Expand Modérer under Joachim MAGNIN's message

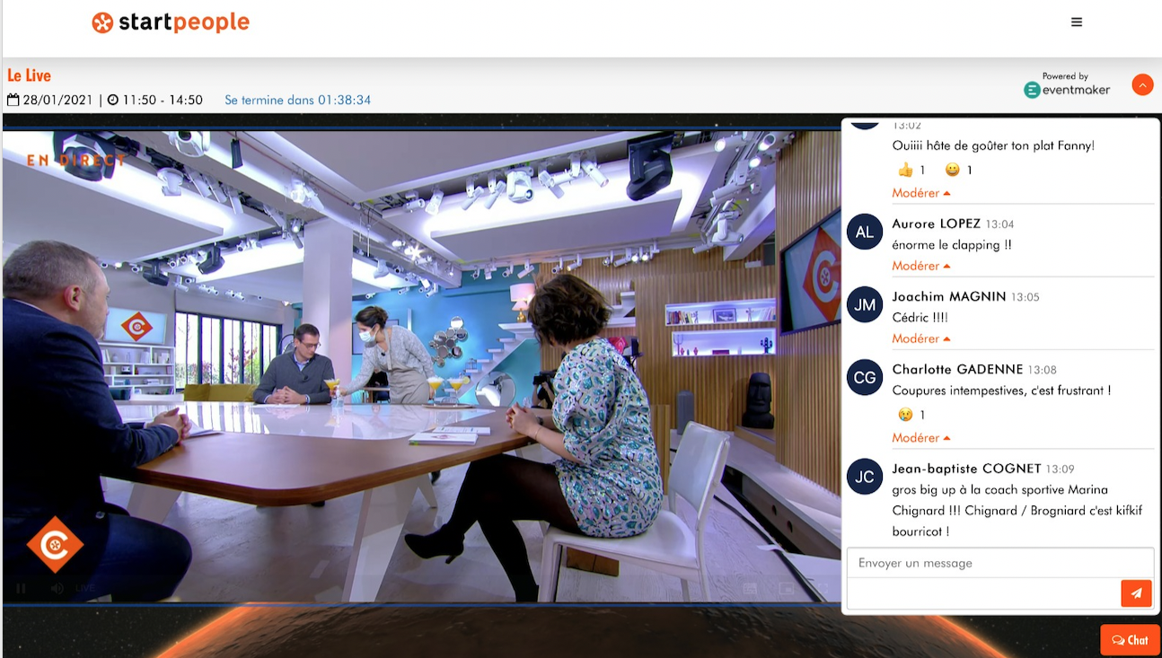pyautogui.click(x=920, y=338)
